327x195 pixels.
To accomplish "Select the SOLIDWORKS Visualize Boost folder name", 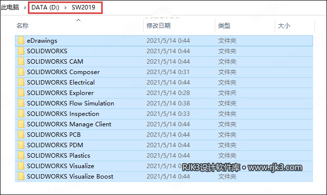I will pos(70,176).
